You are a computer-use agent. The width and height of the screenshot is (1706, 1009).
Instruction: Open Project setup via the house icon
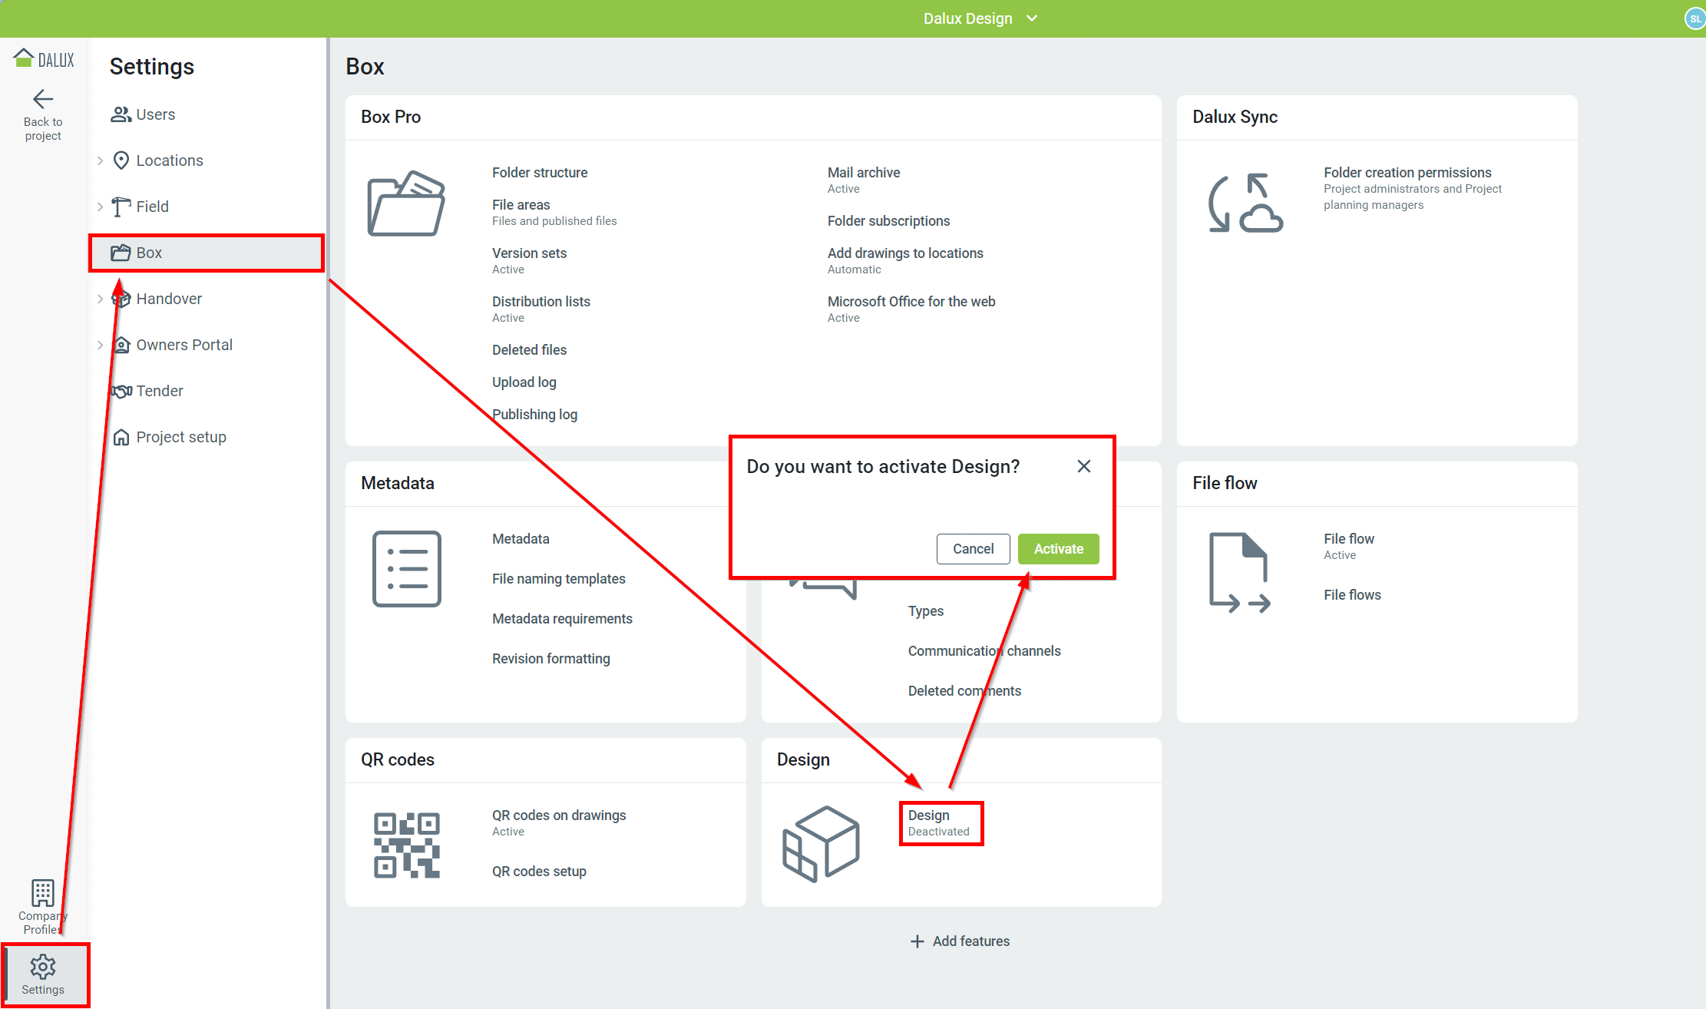[122, 436]
